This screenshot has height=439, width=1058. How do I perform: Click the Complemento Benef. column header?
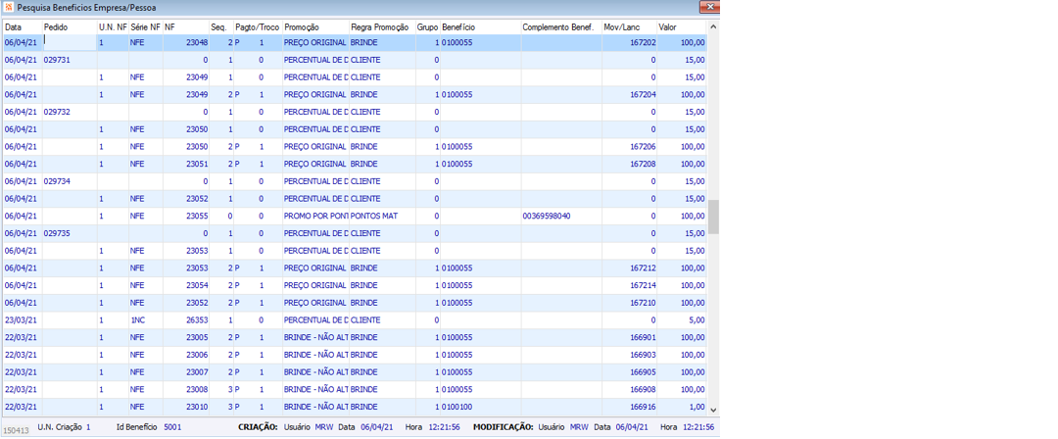tap(561, 27)
